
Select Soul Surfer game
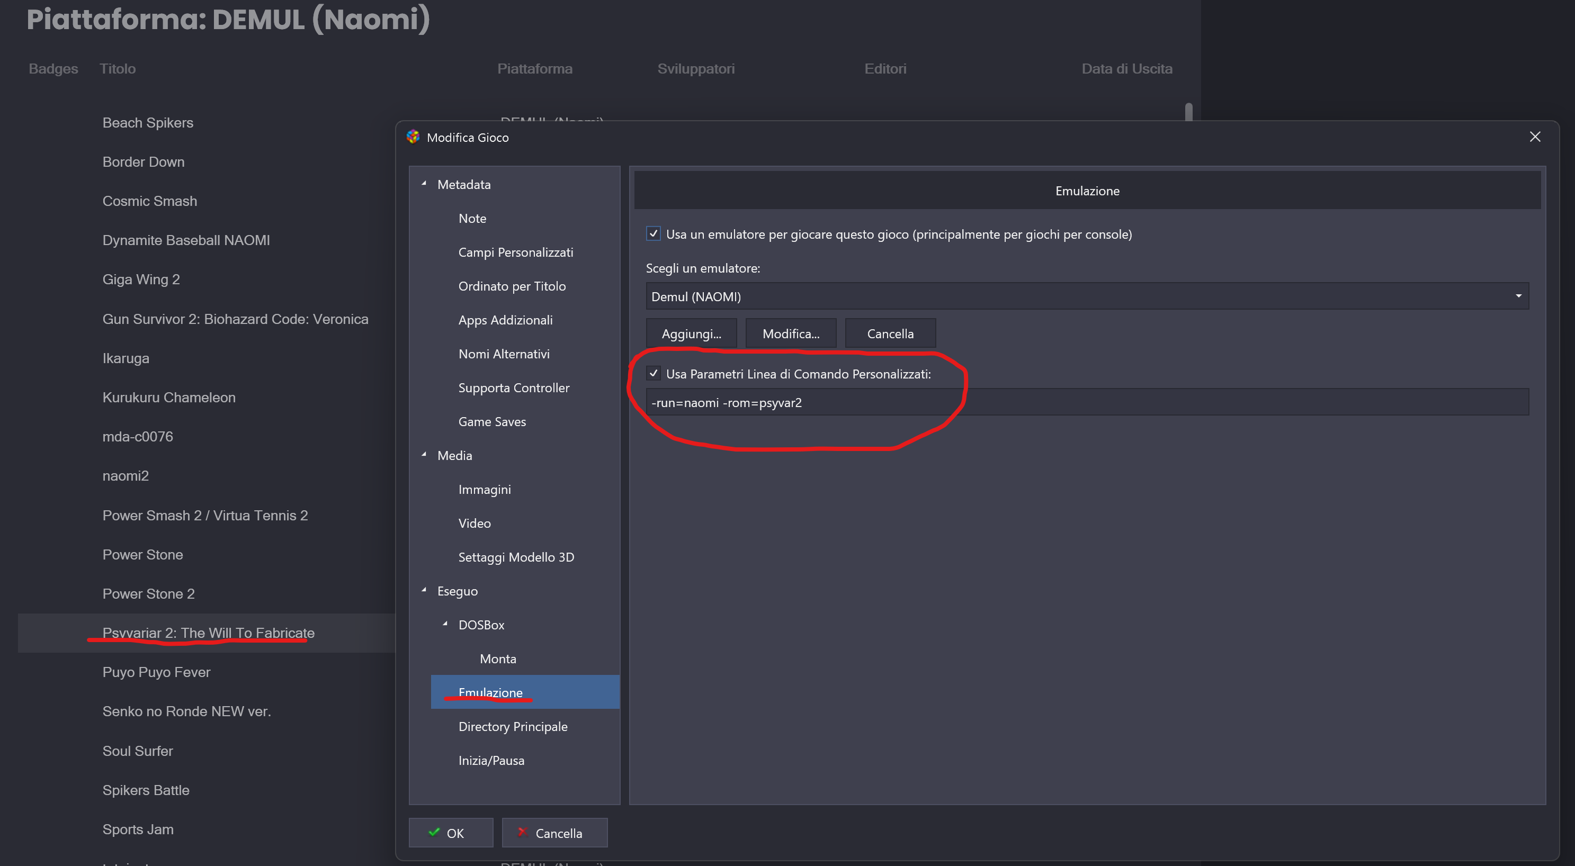click(138, 751)
